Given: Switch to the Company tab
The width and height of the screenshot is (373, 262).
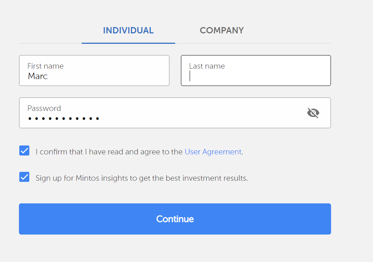Looking at the screenshot, I should pyautogui.click(x=222, y=30).
